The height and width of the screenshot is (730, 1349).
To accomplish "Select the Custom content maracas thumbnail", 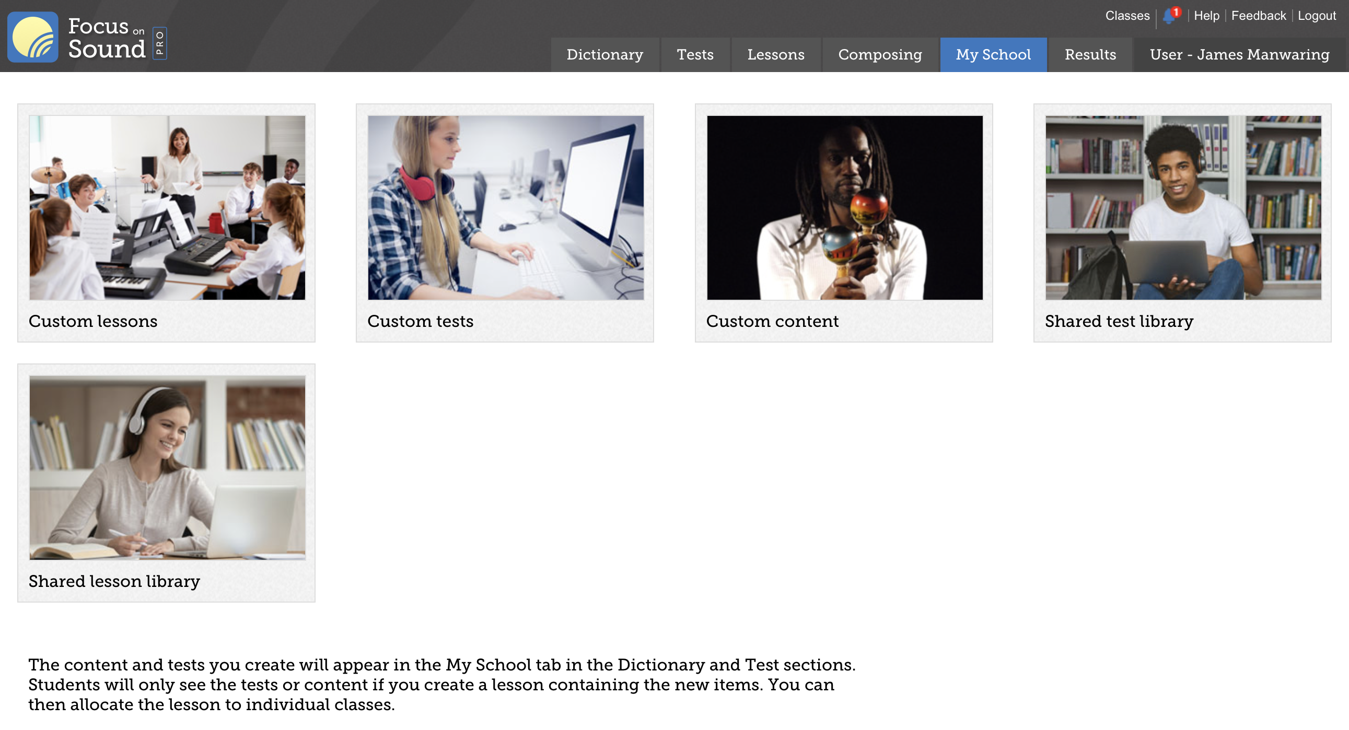I will coord(844,208).
